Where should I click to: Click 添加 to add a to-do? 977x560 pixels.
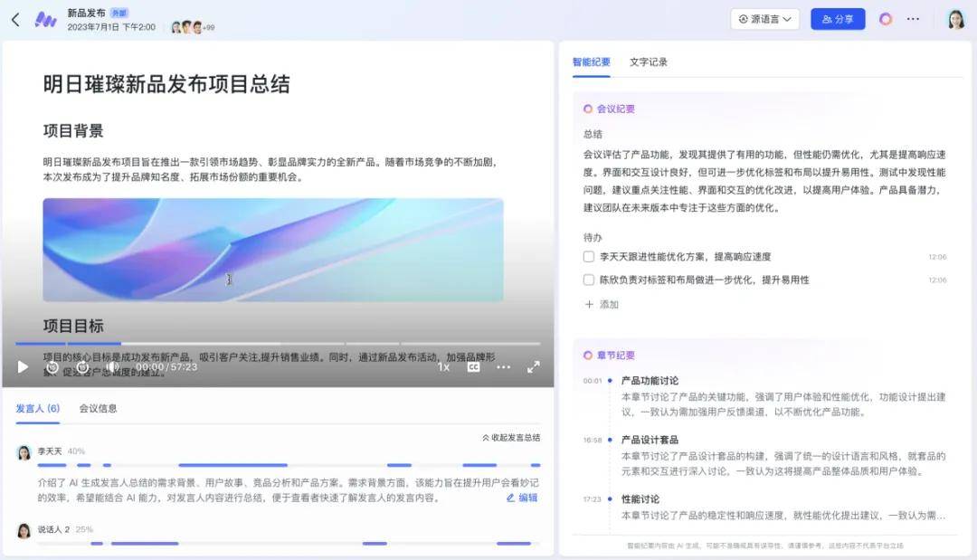[602, 305]
